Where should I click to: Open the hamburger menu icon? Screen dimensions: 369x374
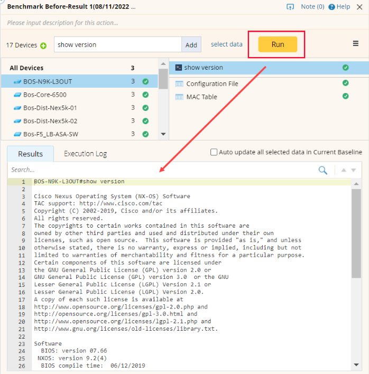click(356, 43)
